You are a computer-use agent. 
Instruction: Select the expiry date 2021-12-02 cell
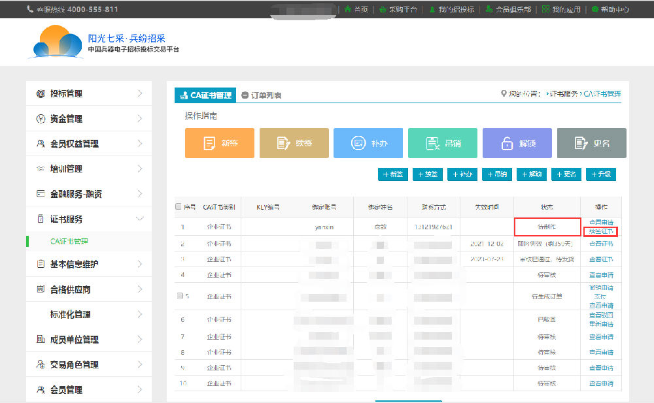coord(487,244)
